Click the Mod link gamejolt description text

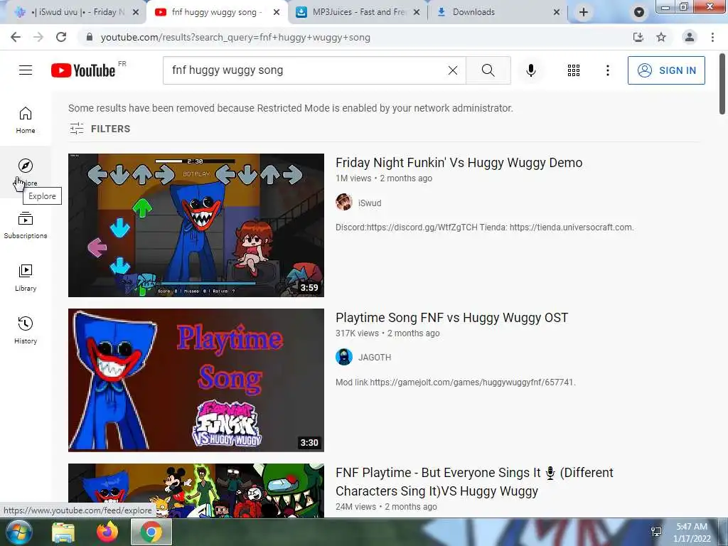tap(456, 382)
